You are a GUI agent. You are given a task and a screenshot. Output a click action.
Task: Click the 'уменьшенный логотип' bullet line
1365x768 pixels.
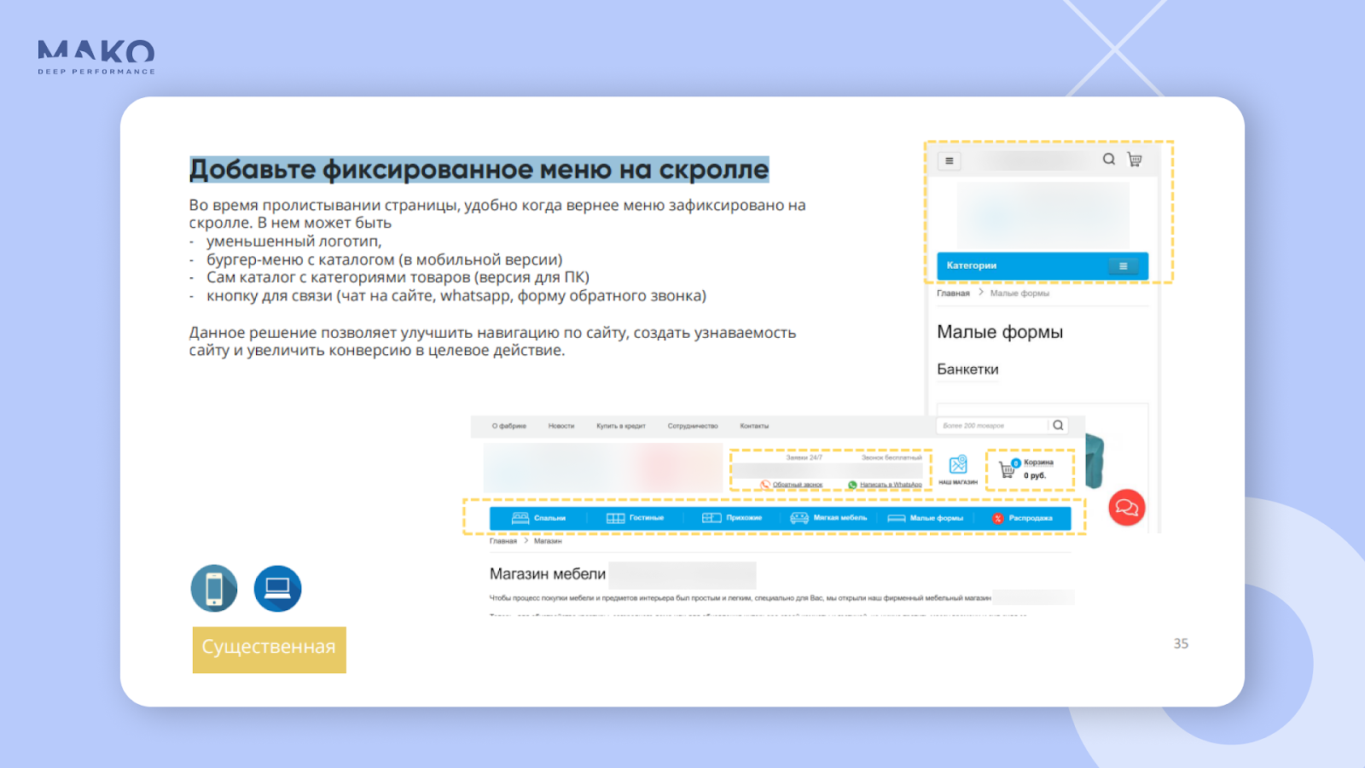click(293, 241)
